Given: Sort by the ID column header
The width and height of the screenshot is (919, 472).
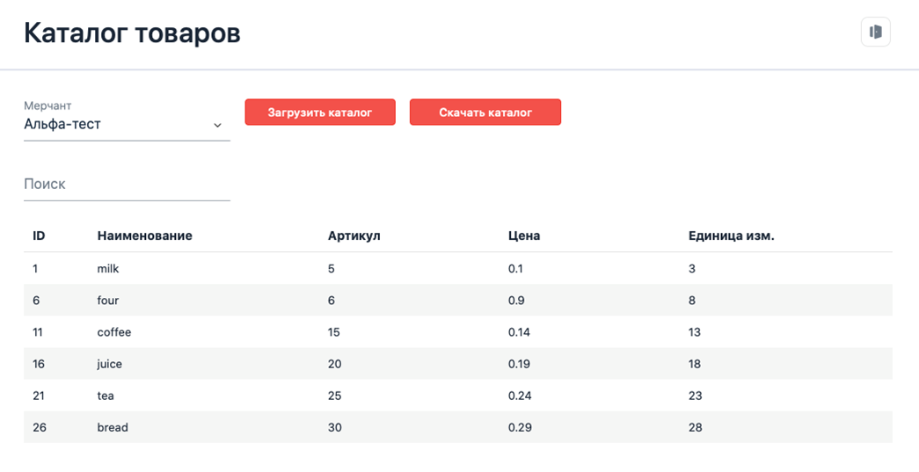Looking at the screenshot, I should coord(39,236).
